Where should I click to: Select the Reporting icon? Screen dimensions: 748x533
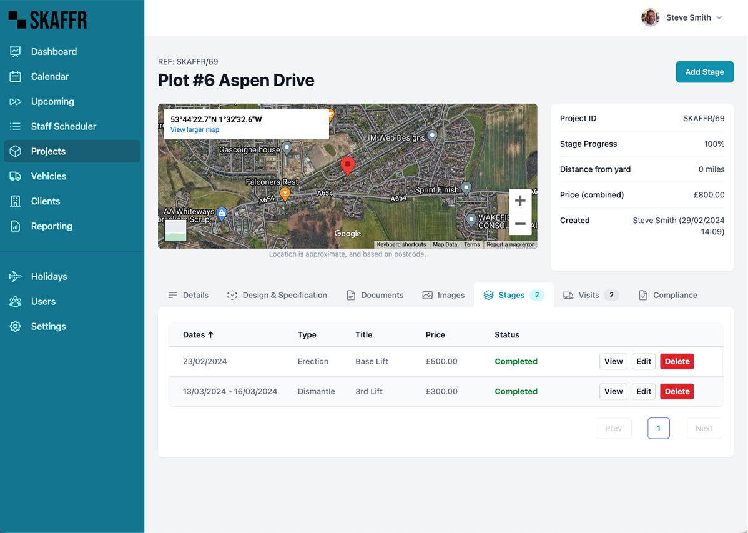(15, 226)
